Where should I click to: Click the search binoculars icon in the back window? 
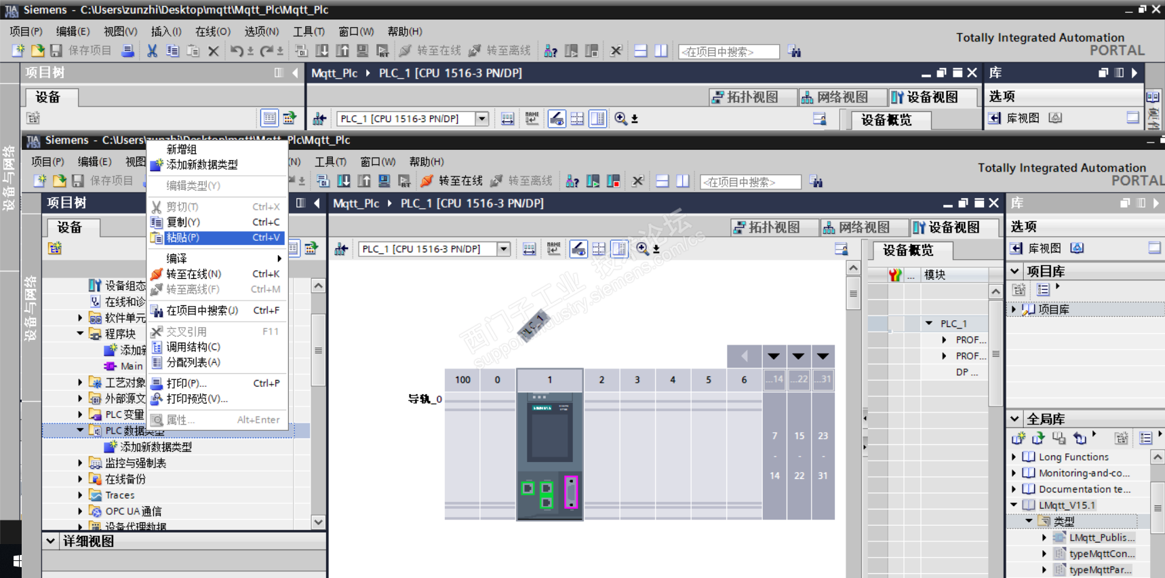[794, 51]
